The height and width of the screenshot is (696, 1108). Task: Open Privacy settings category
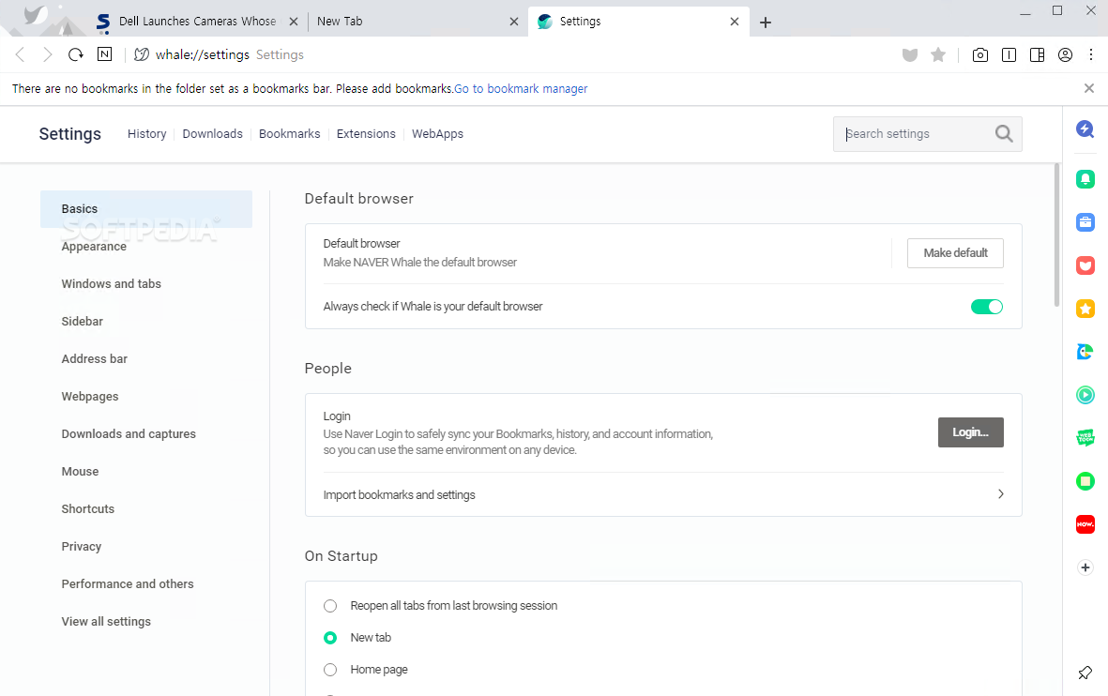(x=82, y=546)
